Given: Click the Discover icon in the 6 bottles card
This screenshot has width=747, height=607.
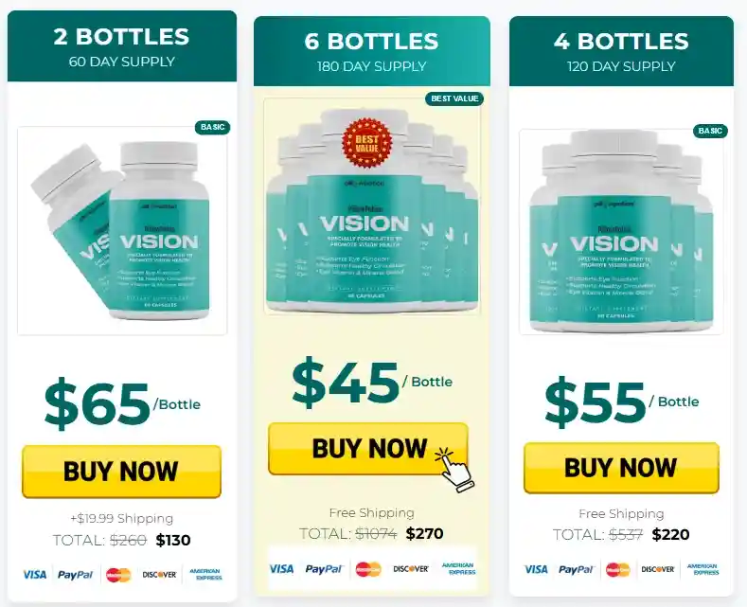Looking at the screenshot, I should click(x=411, y=569).
